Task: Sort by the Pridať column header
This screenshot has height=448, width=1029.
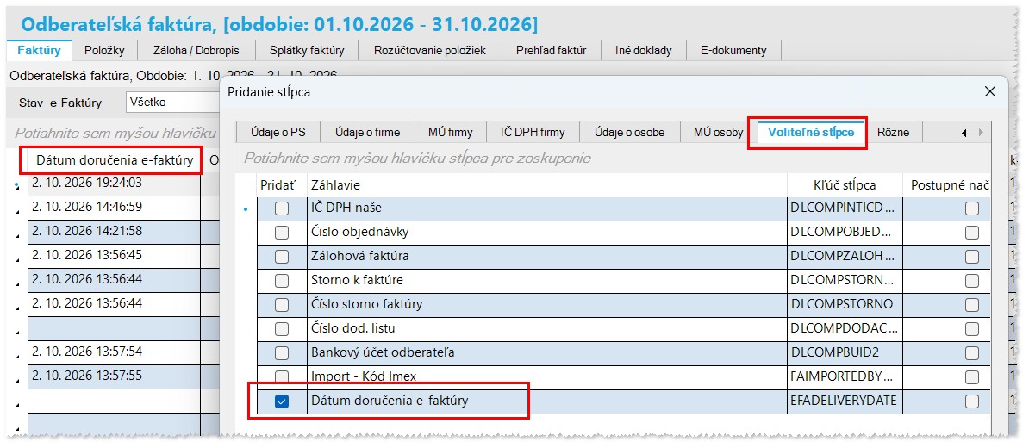Action: pyautogui.click(x=282, y=185)
